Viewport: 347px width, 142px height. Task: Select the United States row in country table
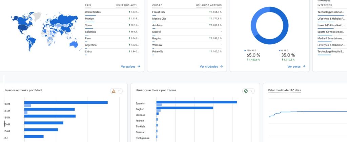click(x=93, y=12)
